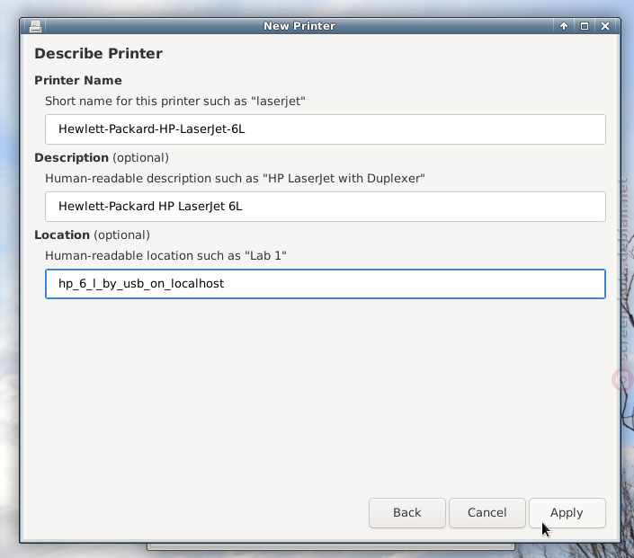Click the Cancel button
Image resolution: width=634 pixels, height=558 pixels.
coord(487,513)
